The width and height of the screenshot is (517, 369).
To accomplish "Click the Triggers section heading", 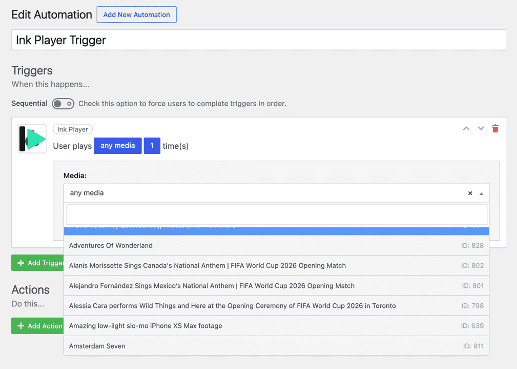I will tap(32, 71).
